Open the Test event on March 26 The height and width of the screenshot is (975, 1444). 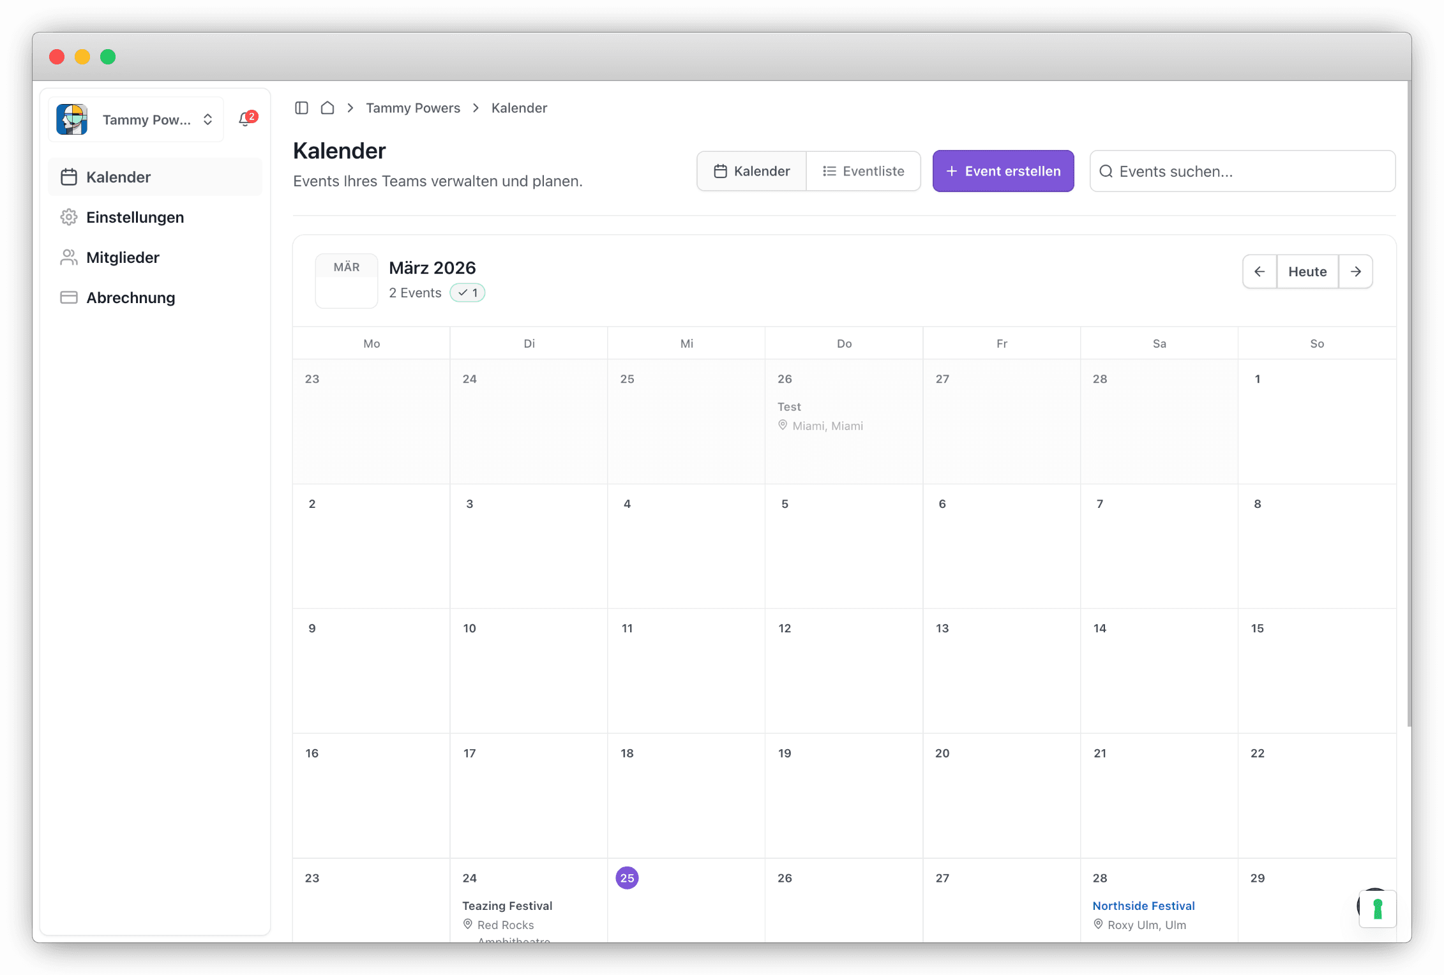(789, 406)
